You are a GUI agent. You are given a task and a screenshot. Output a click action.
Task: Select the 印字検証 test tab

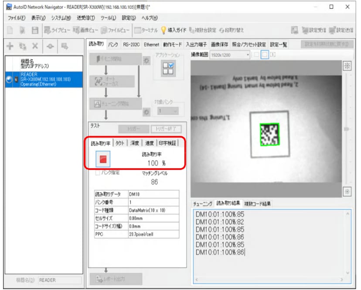coord(167,143)
